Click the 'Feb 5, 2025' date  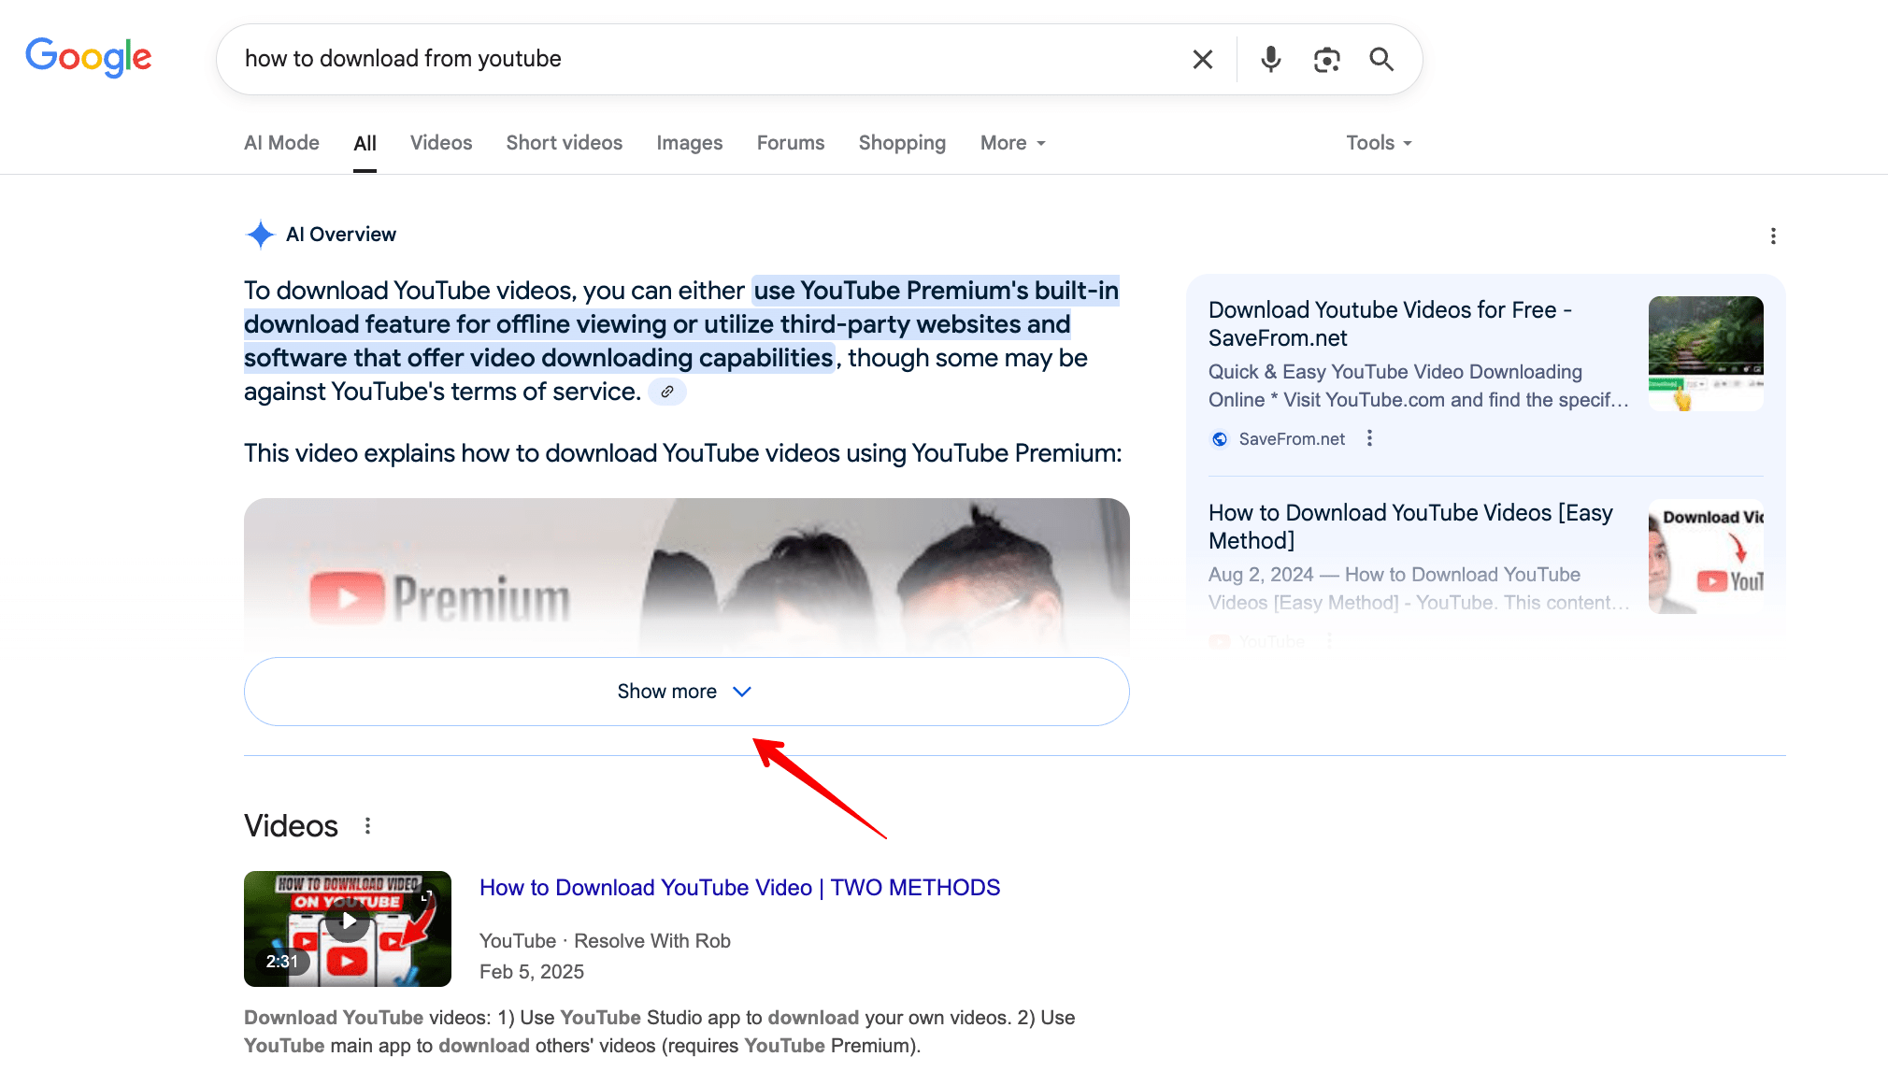532,972
